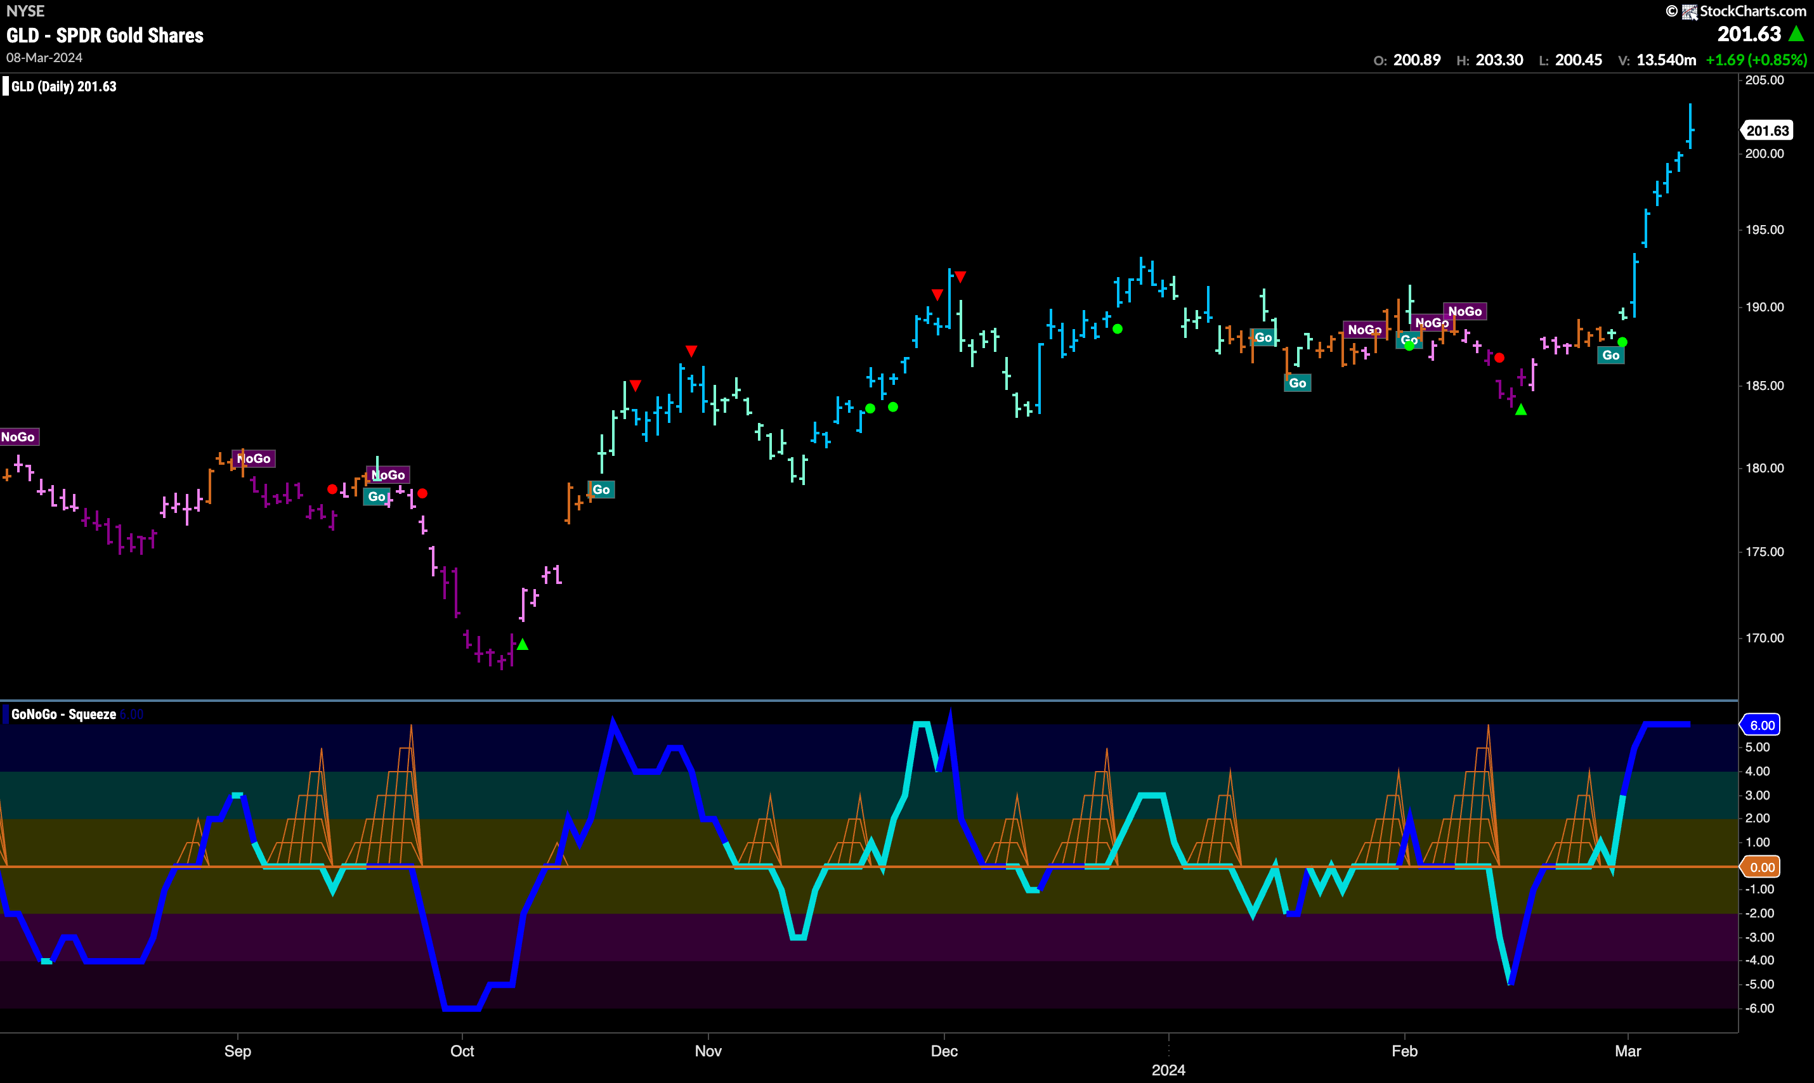This screenshot has width=1814, height=1083.
Task: Click the NoGo label near 190.00 in February
Action: [x=1465, y=311]
